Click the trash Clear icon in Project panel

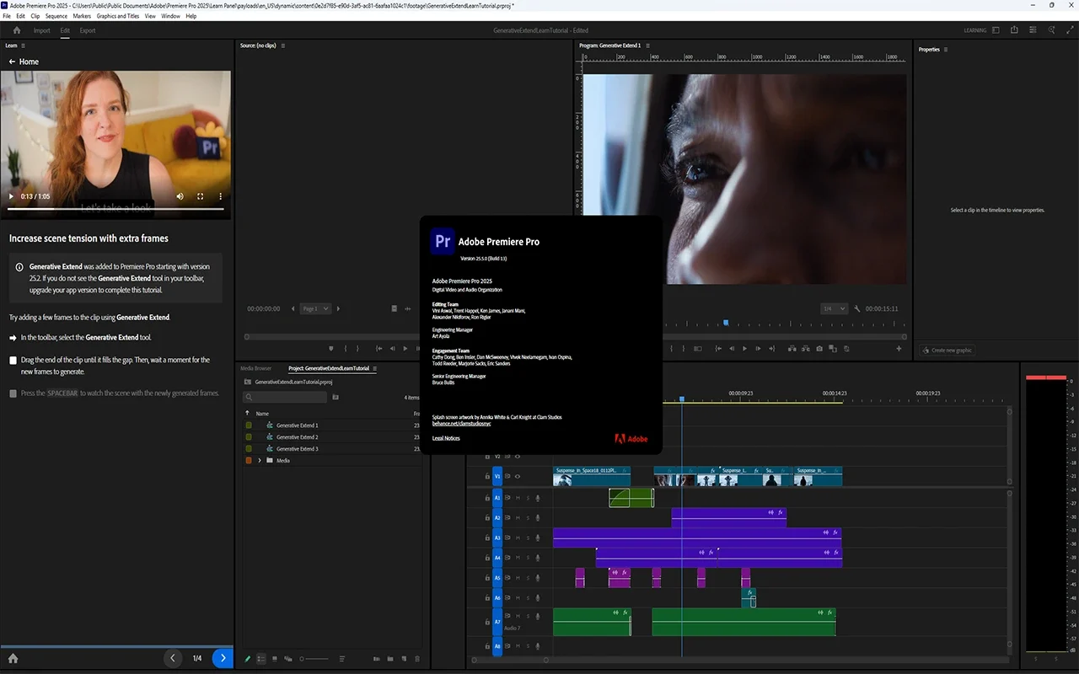(417, 659)
